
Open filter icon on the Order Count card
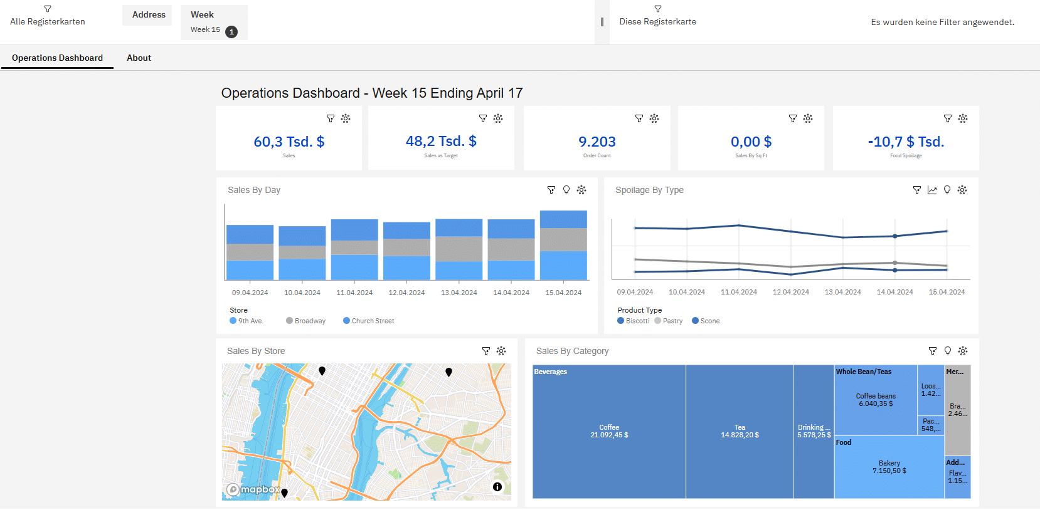639,118
